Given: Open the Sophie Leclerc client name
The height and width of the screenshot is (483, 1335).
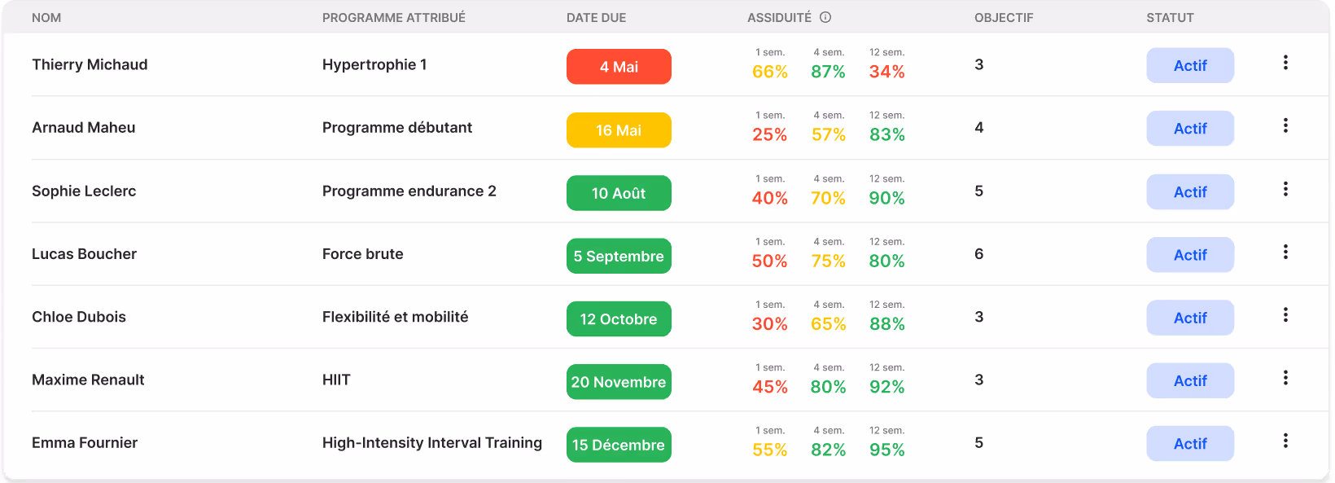Looking at the screenshot, I should click(x=84, y=191).
